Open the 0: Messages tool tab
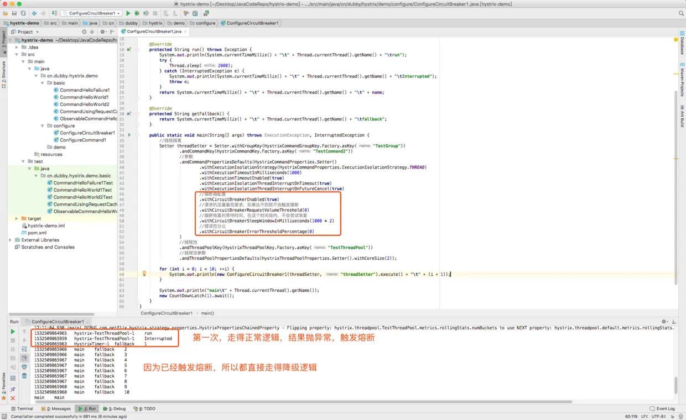This screenshot has height=420, width=686. click(56, 409)
